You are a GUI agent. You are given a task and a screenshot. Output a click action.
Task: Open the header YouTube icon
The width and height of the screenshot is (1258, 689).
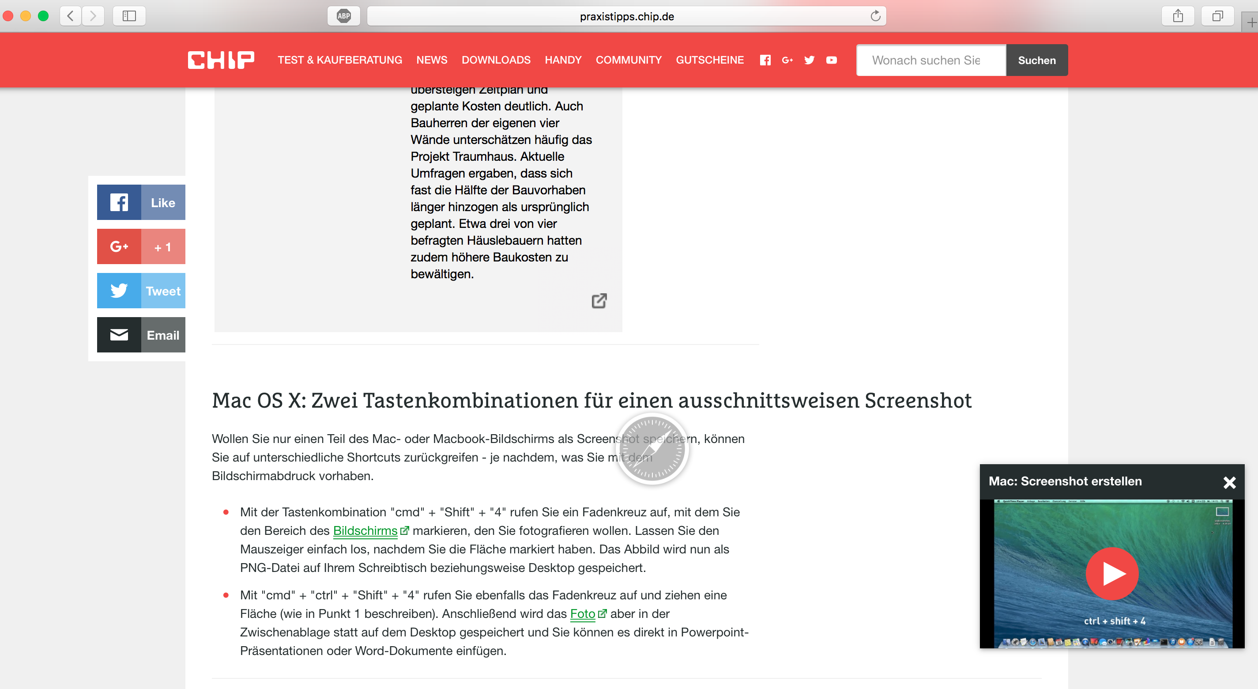(x=831, y=60)
